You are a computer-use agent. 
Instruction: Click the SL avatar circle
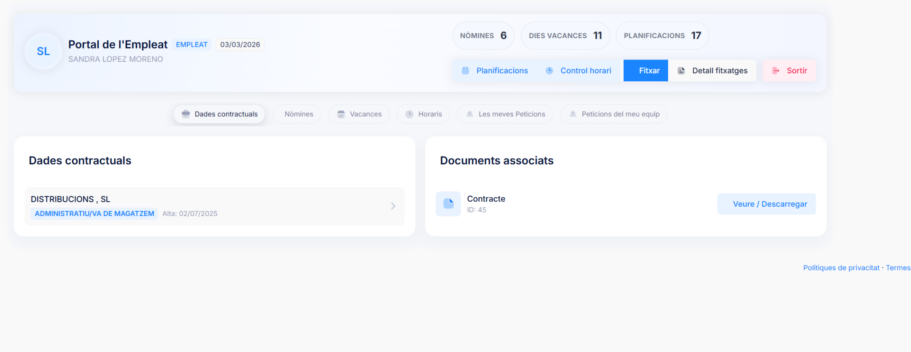coord(43,51)
